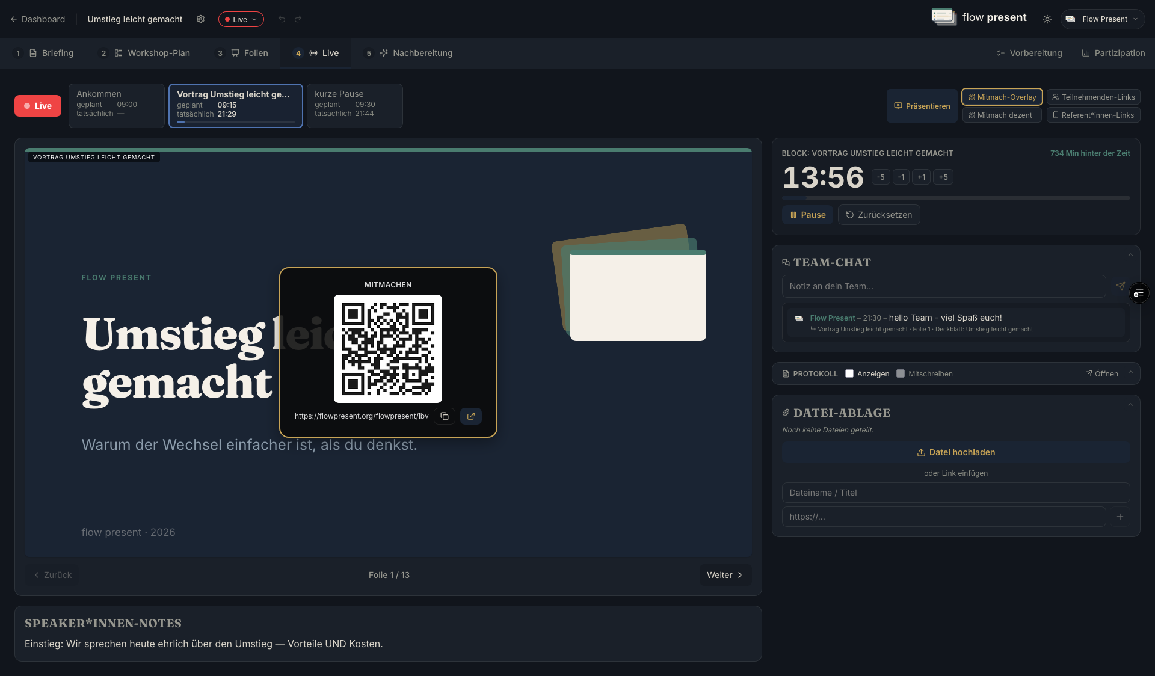Screen dimensions: 1155x676
Task: Click '734 Min hinter der Zeit' status
Action: 1090,153
